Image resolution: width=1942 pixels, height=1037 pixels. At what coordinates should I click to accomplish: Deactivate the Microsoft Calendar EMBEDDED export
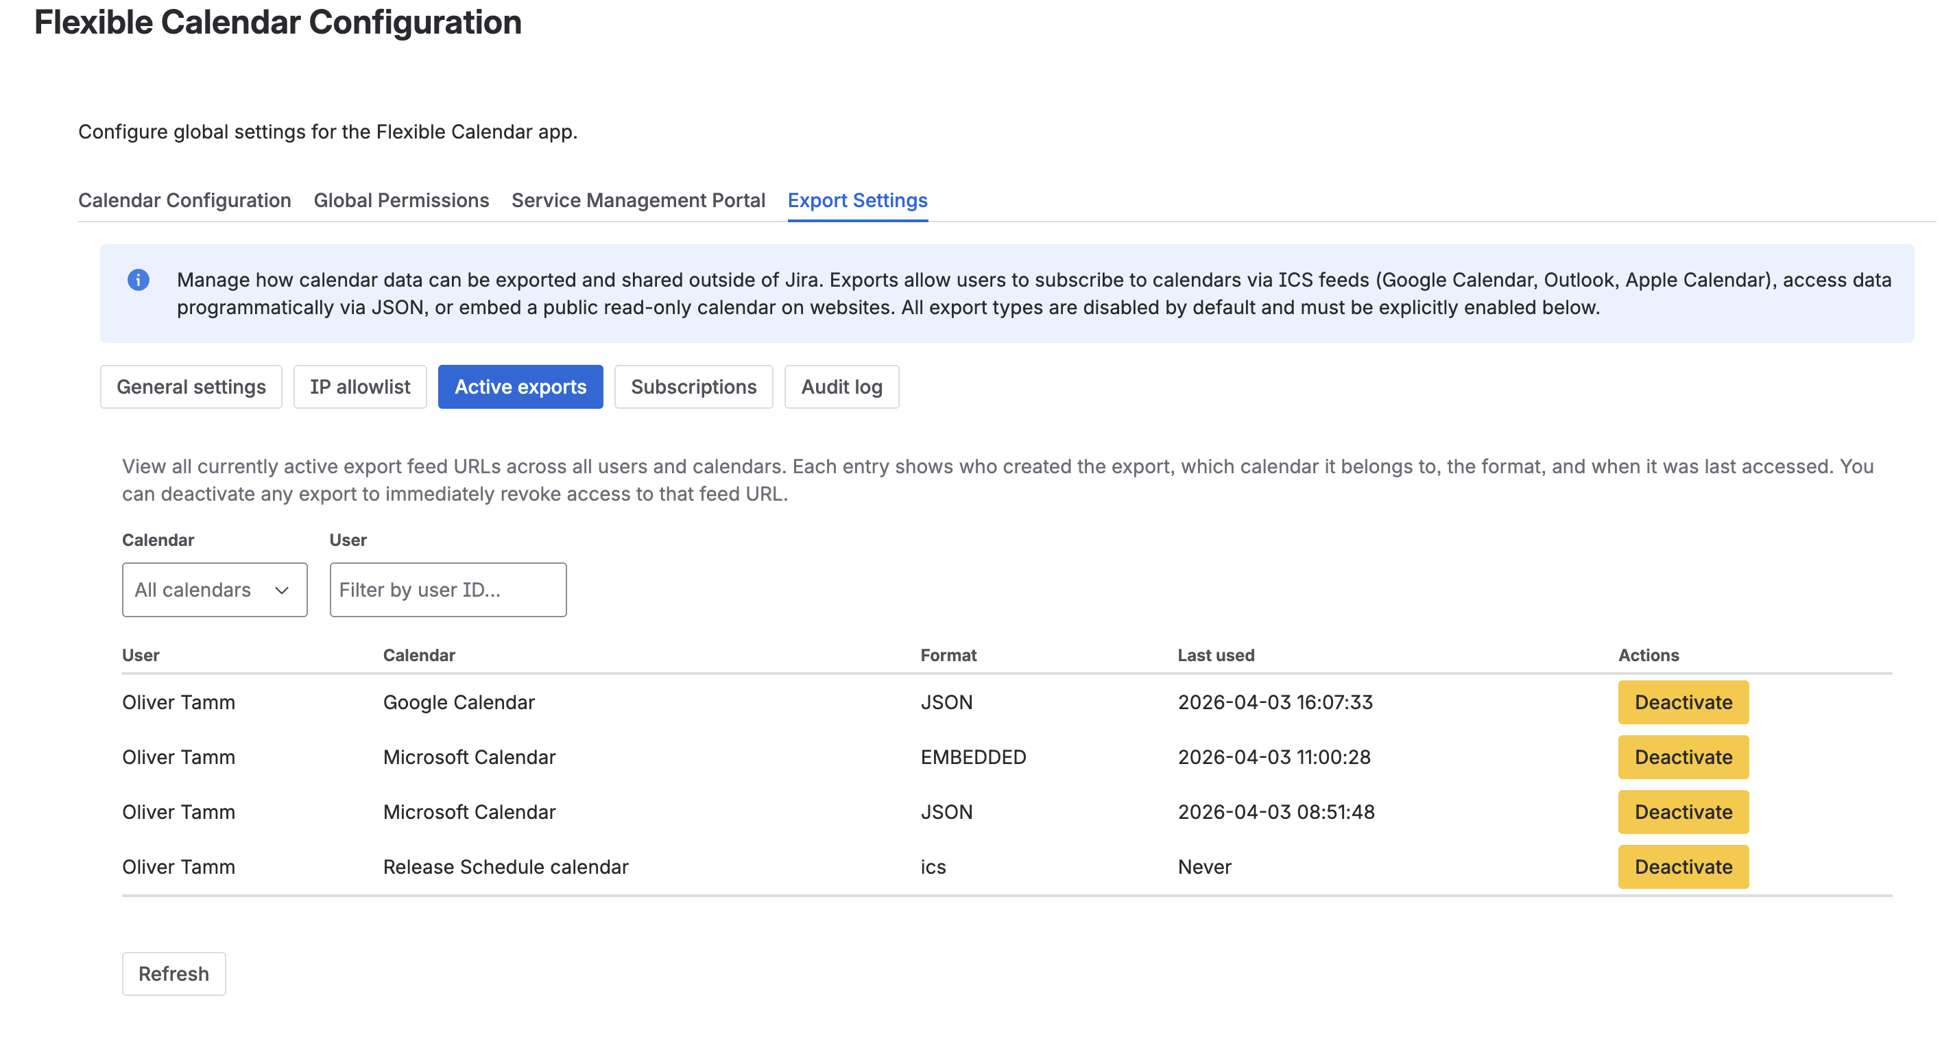(x=1683, y=757)
